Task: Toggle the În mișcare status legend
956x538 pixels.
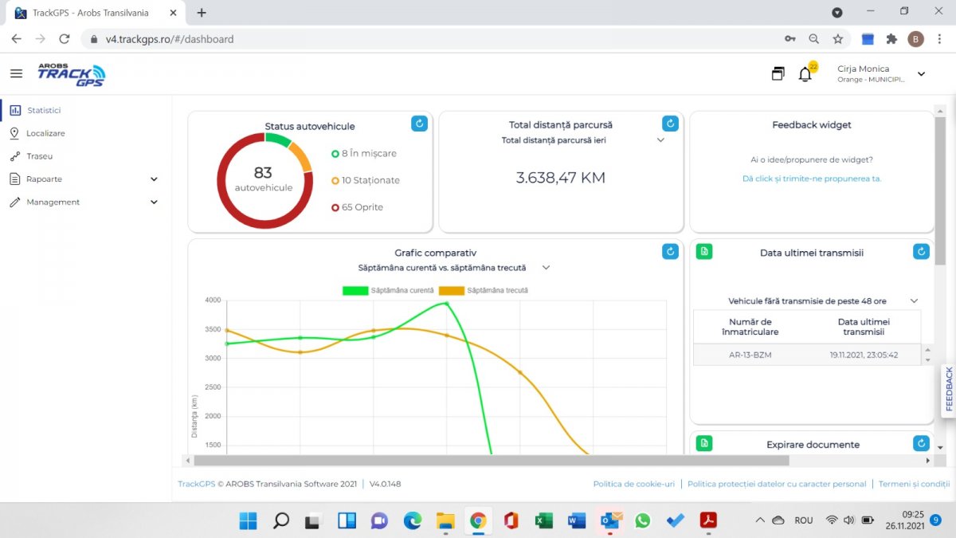Action: [x=363, y=153]
